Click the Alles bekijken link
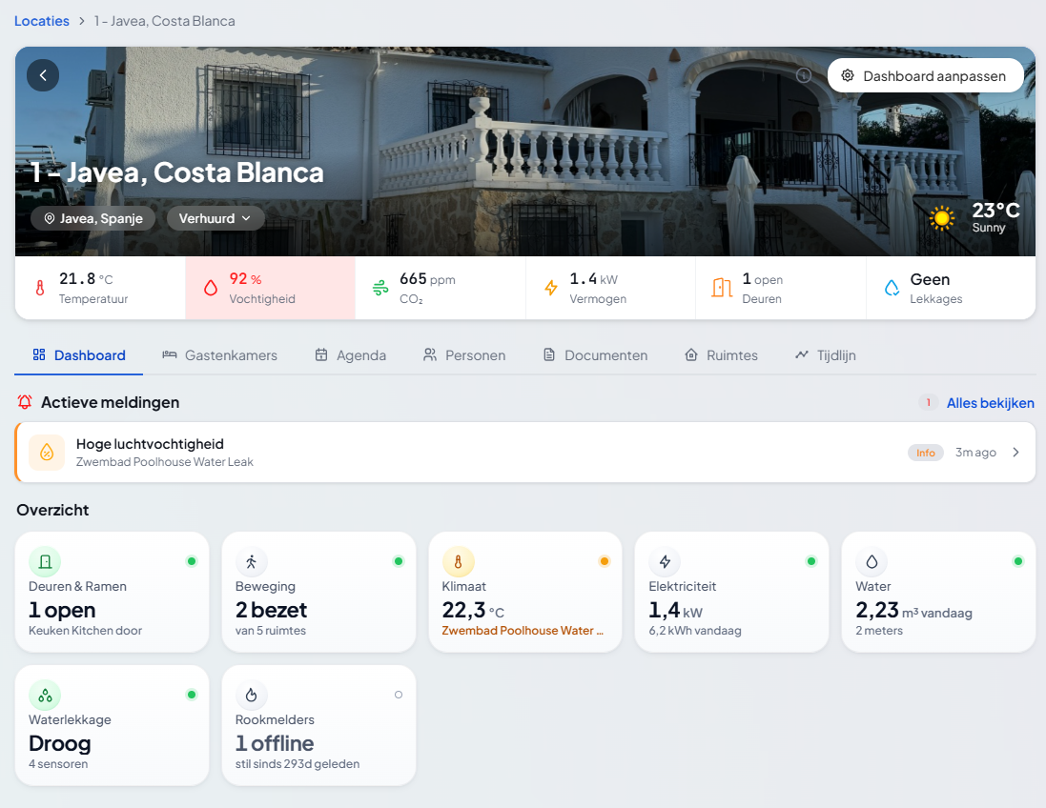This screenshot has width=1046, height=808. tap(990, 403)
